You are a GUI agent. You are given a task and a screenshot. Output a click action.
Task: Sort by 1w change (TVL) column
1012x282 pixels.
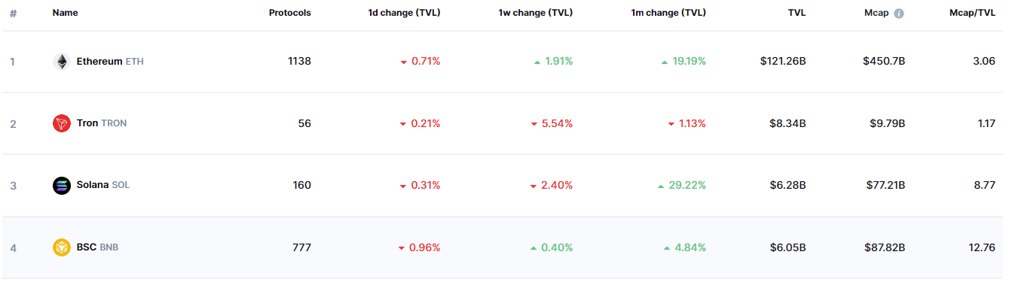click(x=535, y=13)
